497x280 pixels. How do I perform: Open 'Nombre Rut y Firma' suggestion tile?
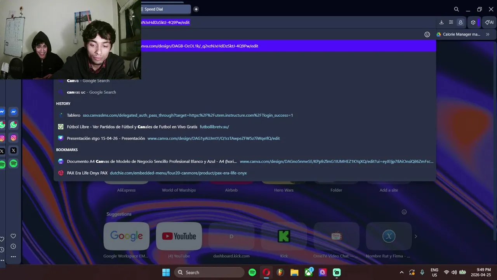389,236
